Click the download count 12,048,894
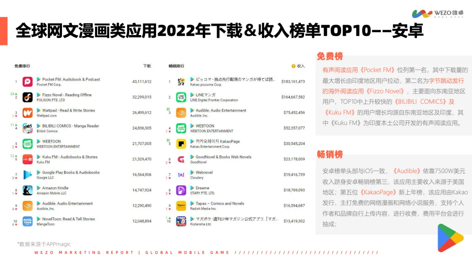The image size is (472, 265). pyautogui.click(x=142, y=221)
